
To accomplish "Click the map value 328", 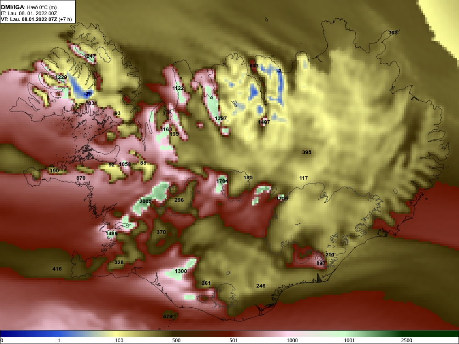I will [119, 262].
